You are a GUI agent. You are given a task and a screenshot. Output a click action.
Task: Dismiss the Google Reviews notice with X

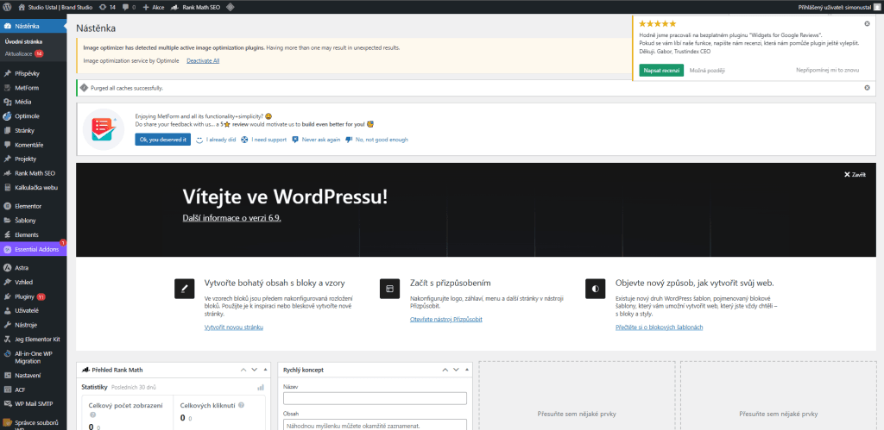pos(867,23)
